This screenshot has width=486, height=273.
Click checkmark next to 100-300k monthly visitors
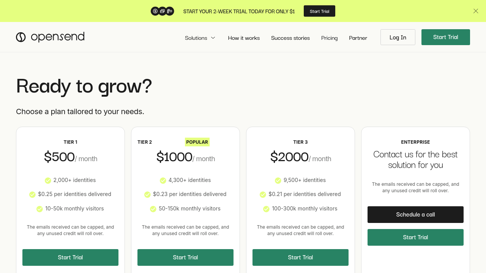click(266, 209)
